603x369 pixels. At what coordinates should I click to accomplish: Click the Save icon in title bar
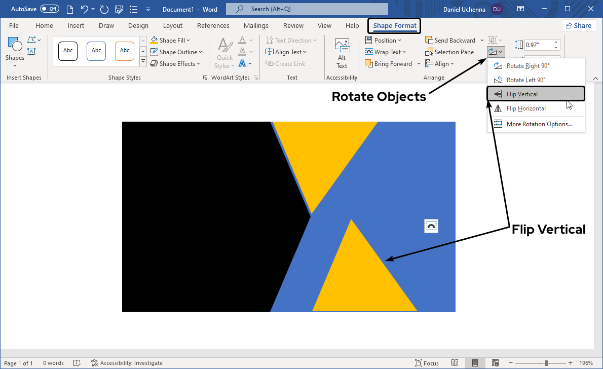pos(119,9)
